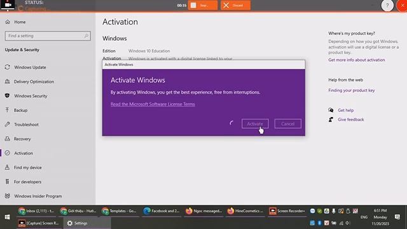Click the search magnifier icon in the settings field
The image size is (407, 229).
coord(86,36)
